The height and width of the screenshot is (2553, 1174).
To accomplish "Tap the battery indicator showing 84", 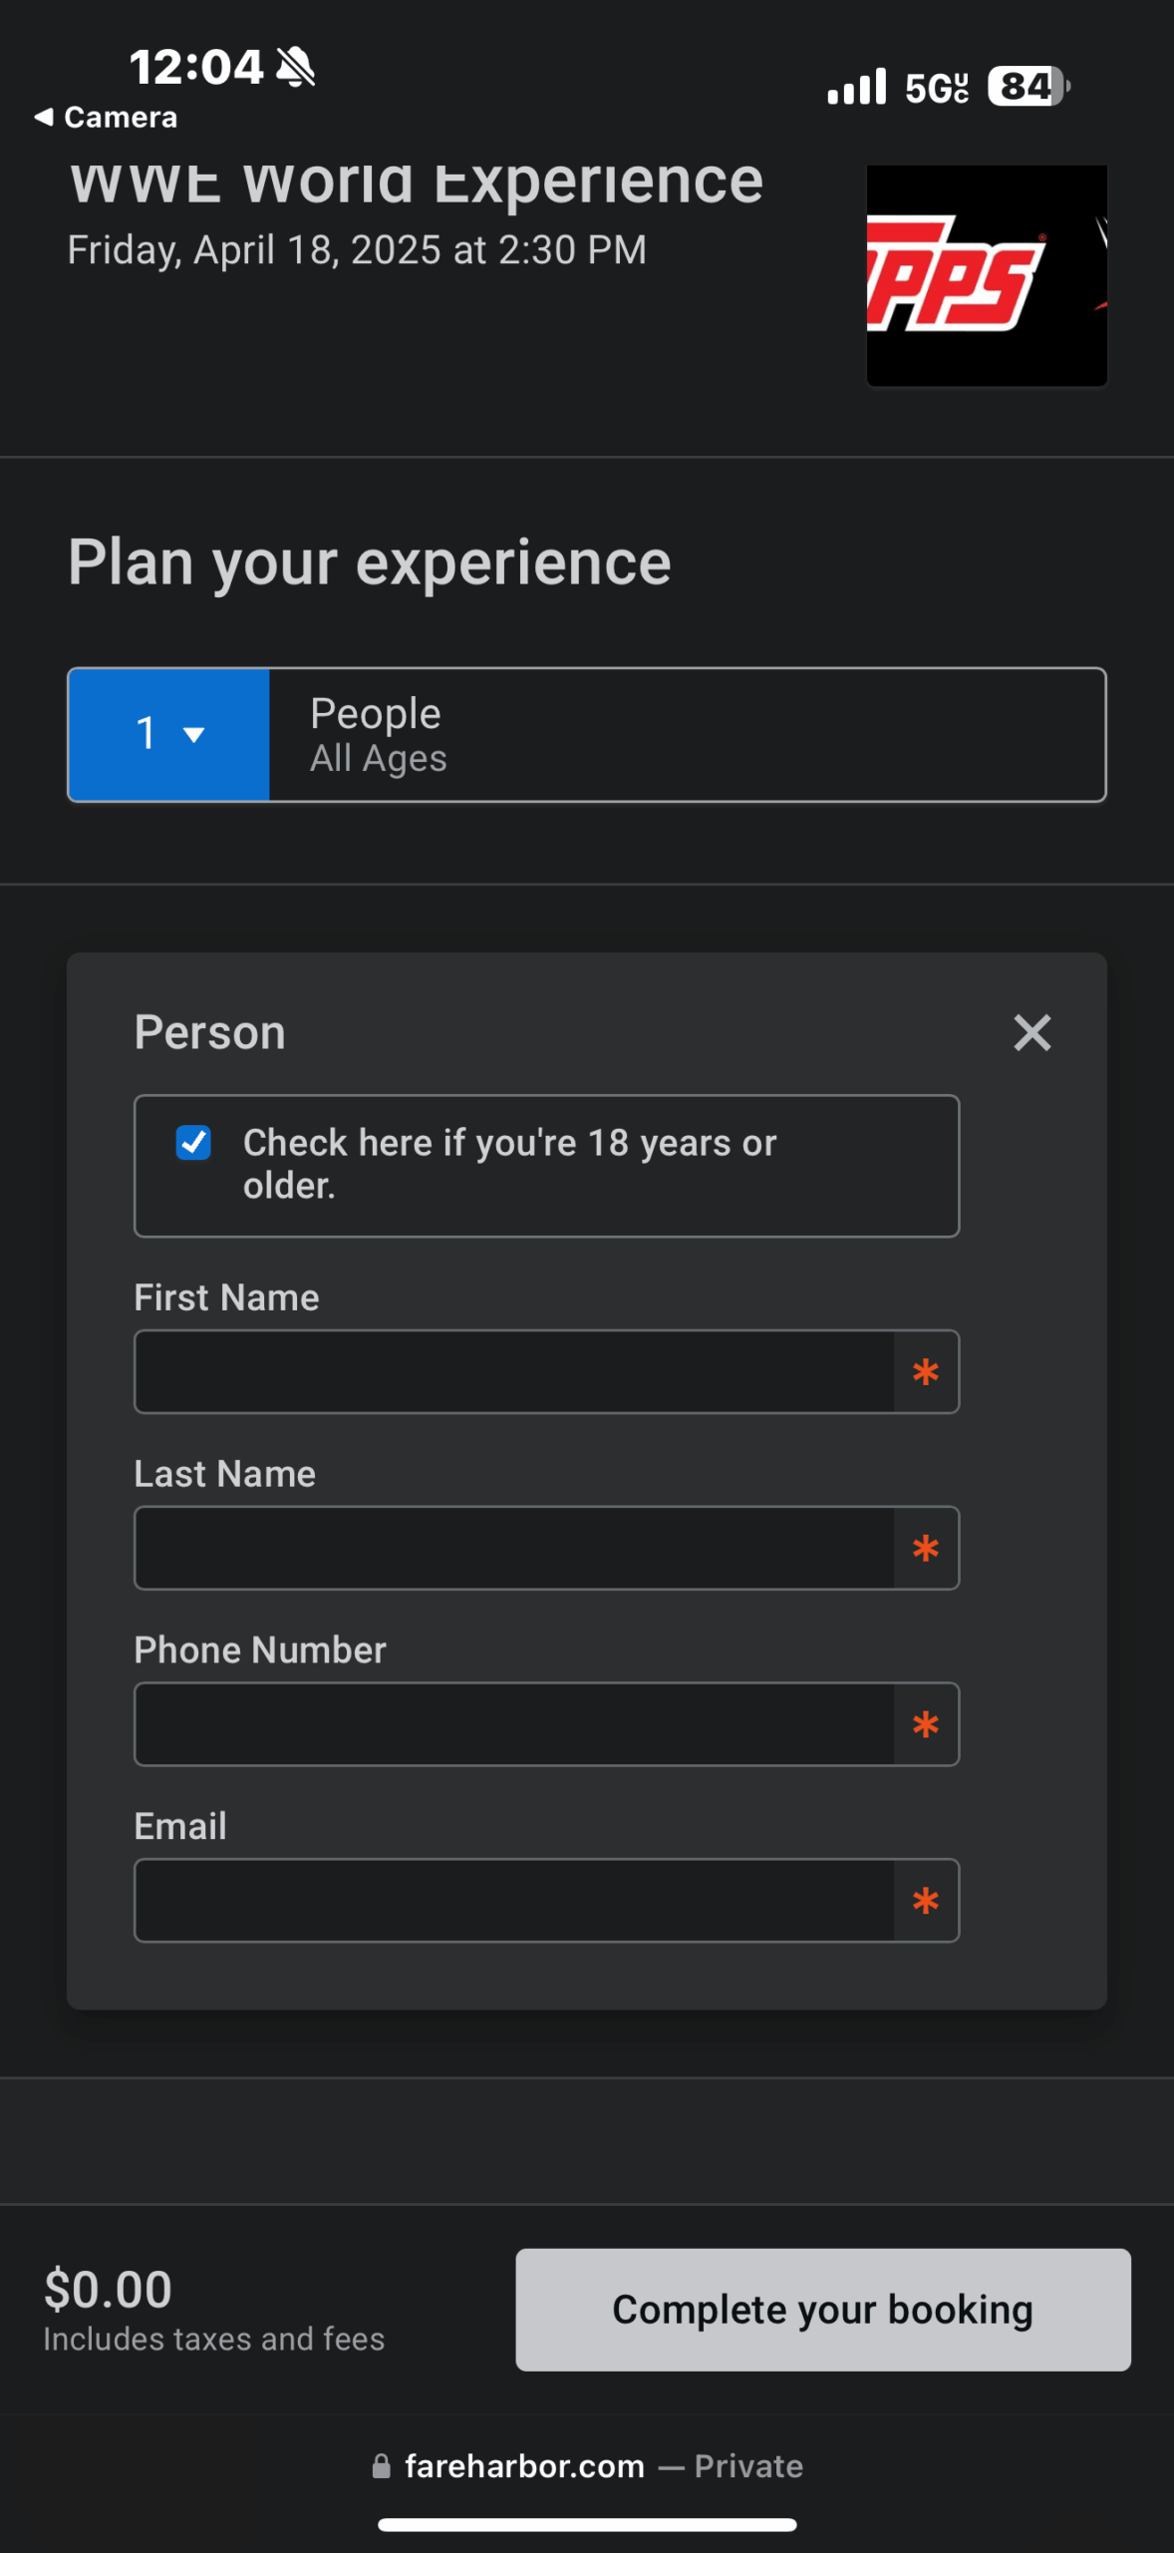I will 1028,86.
